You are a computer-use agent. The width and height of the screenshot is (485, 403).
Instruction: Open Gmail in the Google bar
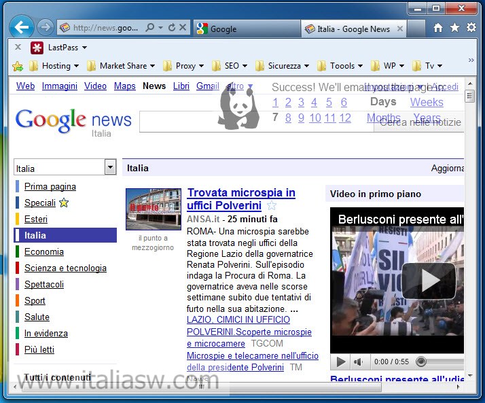pos(208,86)
